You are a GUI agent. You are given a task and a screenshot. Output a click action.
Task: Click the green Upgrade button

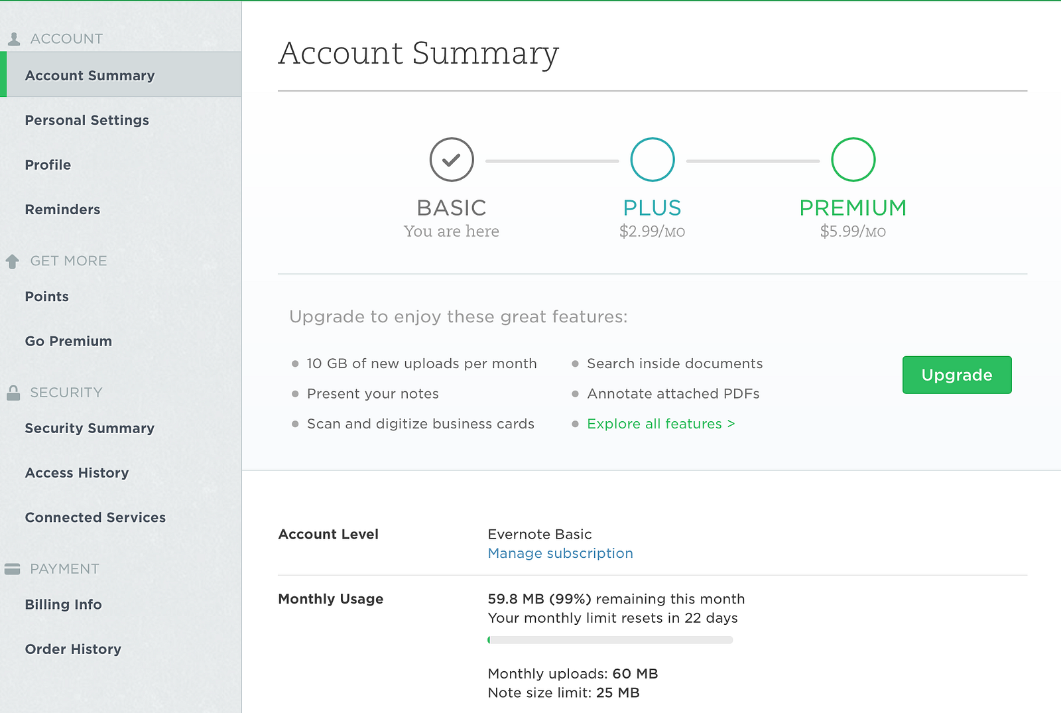956,375
